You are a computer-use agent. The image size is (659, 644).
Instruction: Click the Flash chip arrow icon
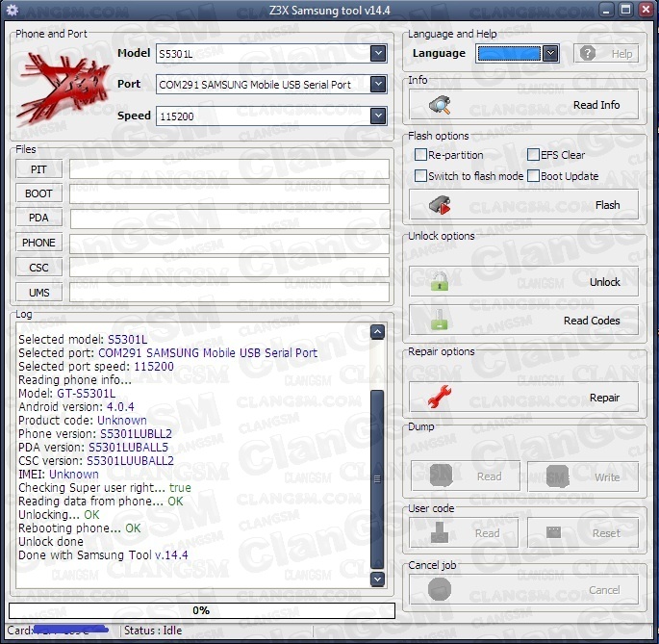[440, 205]
